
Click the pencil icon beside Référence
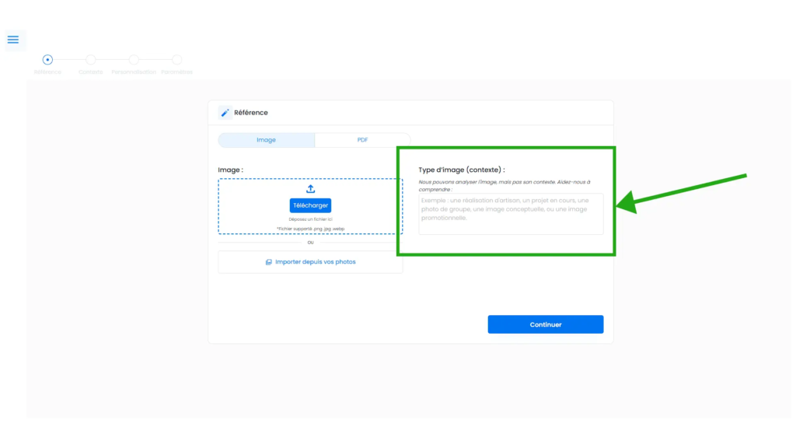click(225, 113)
